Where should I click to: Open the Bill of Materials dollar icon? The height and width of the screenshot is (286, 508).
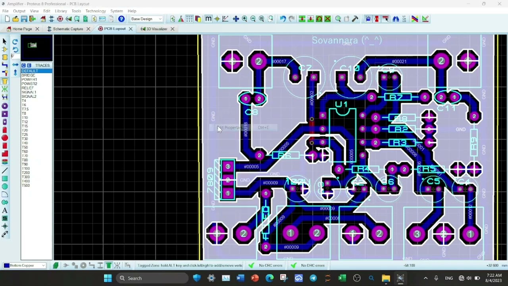pyautogui.click(x=94, y=19)
